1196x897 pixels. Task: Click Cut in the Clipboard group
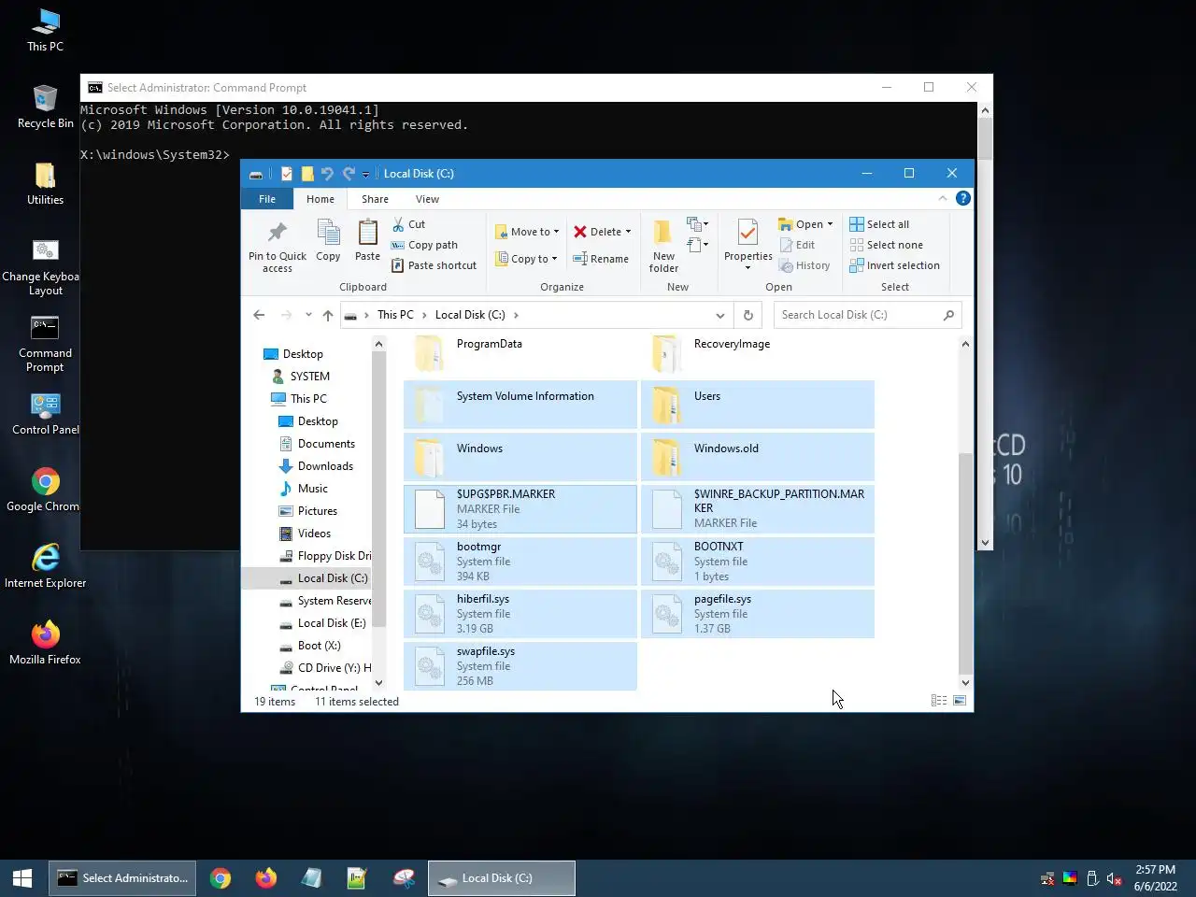click(408, 224)
